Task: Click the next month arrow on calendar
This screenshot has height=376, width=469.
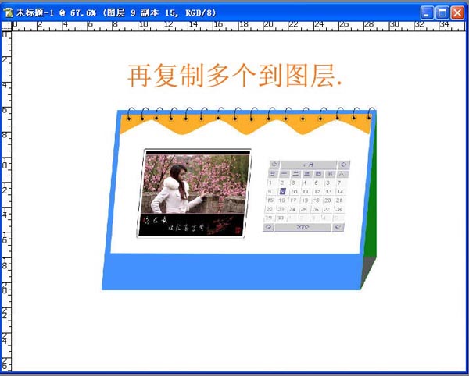Action: click(x=344, y=165)
